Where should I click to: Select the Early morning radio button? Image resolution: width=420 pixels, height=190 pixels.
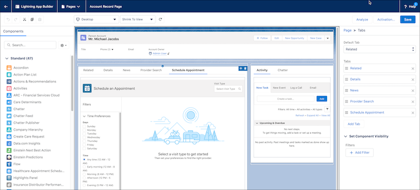click(85, 167)
